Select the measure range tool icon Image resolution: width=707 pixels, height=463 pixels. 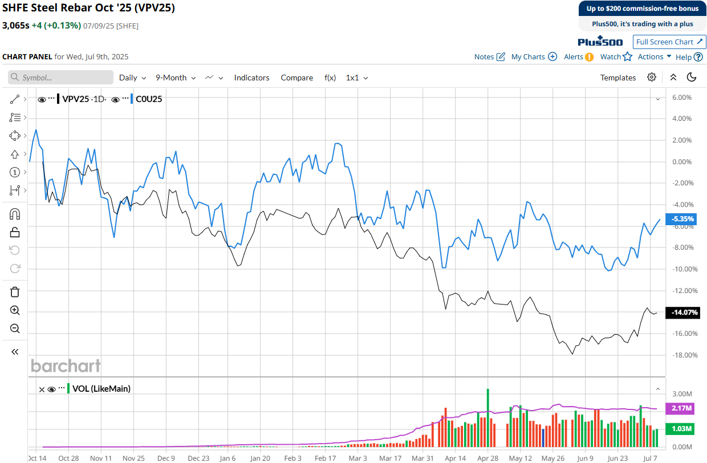click(15, 190)
